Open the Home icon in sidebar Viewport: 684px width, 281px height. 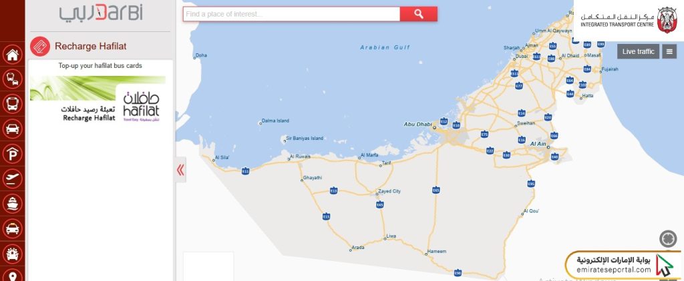12,55
